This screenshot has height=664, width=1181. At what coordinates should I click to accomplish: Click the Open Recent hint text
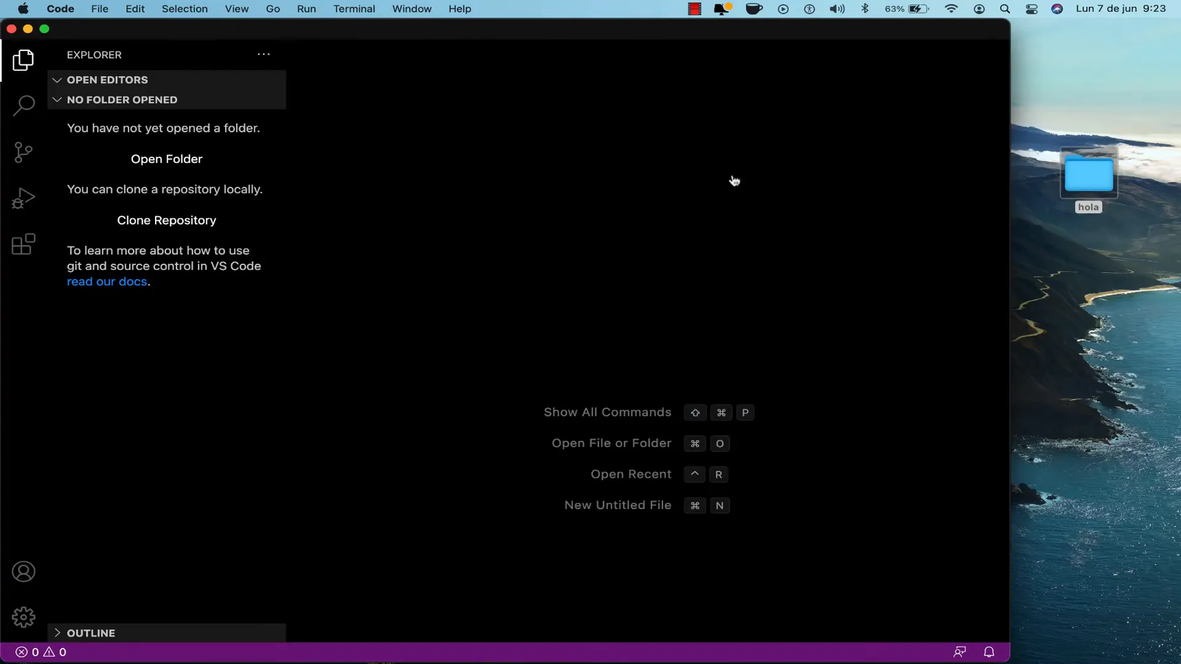631,474
